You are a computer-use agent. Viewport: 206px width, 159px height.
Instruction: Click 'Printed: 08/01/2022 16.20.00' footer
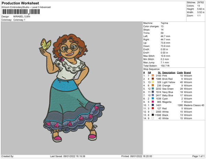(x=137, y=156)
